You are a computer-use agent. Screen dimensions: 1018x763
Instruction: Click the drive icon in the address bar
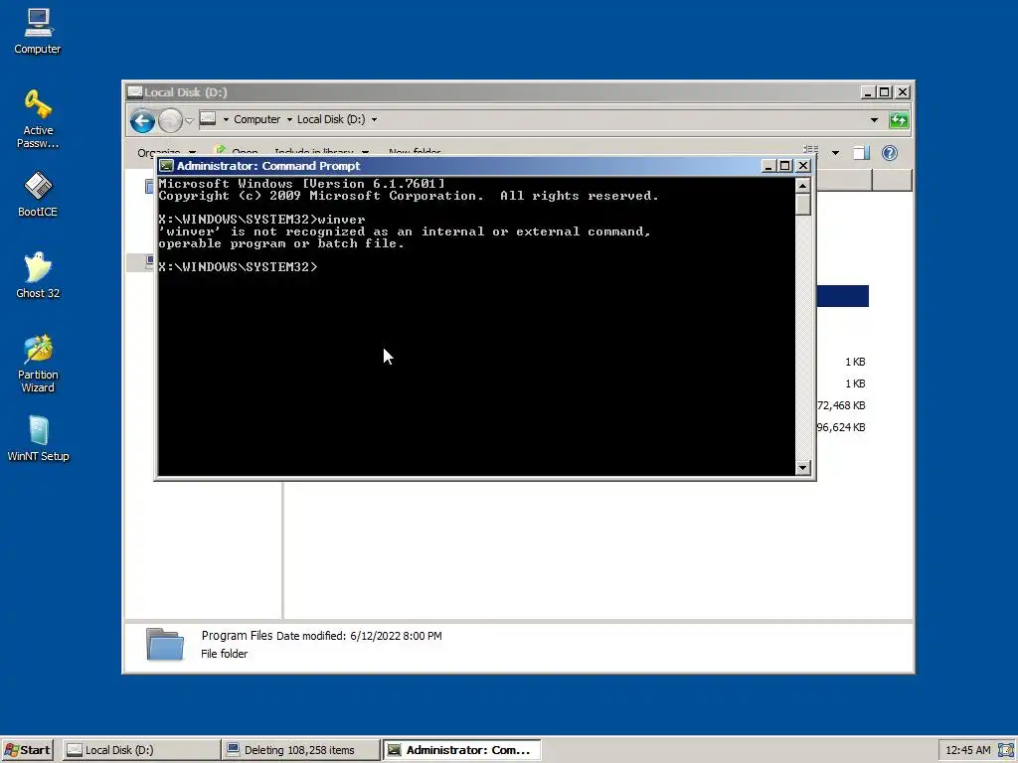click(x=208, y=119)
